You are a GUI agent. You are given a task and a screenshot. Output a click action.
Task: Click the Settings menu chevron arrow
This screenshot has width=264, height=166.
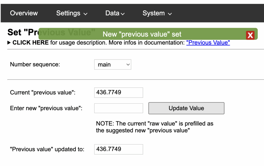[x=85, y=14]
